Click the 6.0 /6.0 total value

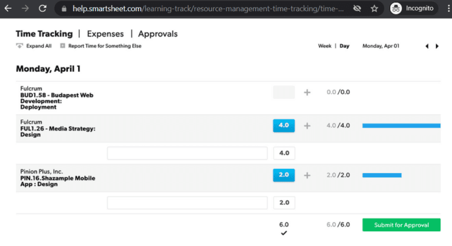click(338, 225)
